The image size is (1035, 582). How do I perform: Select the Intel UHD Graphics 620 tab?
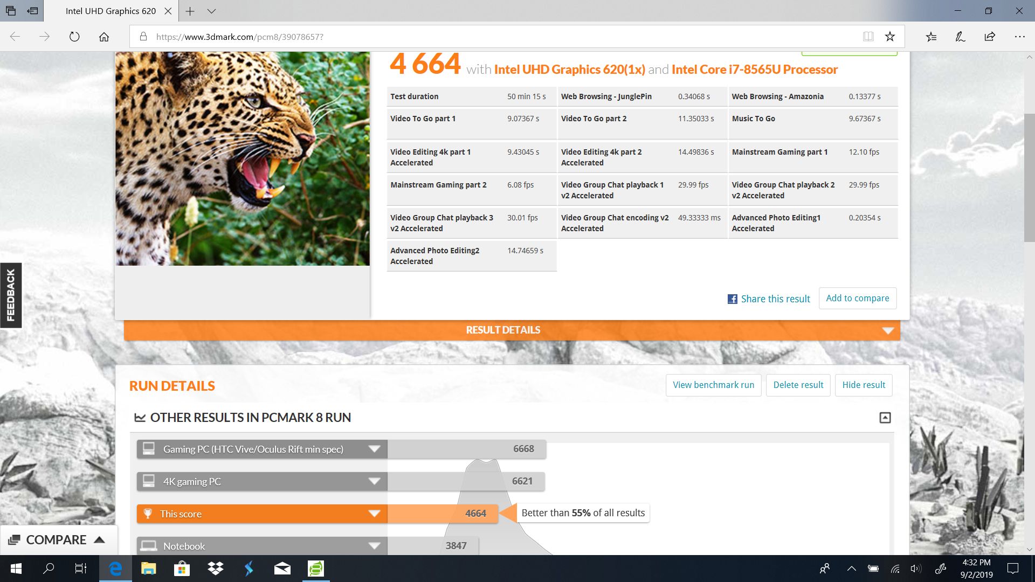point(111,11)
